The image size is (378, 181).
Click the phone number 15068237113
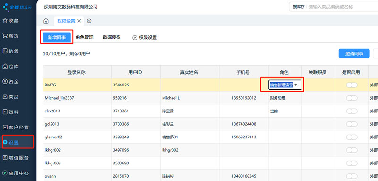[x=244, y=137]
